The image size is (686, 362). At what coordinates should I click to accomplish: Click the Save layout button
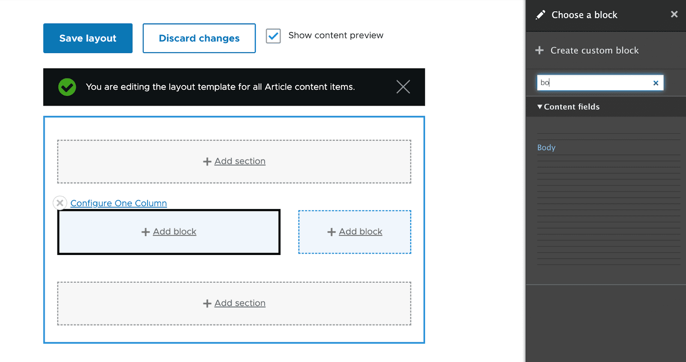(88, 38)
